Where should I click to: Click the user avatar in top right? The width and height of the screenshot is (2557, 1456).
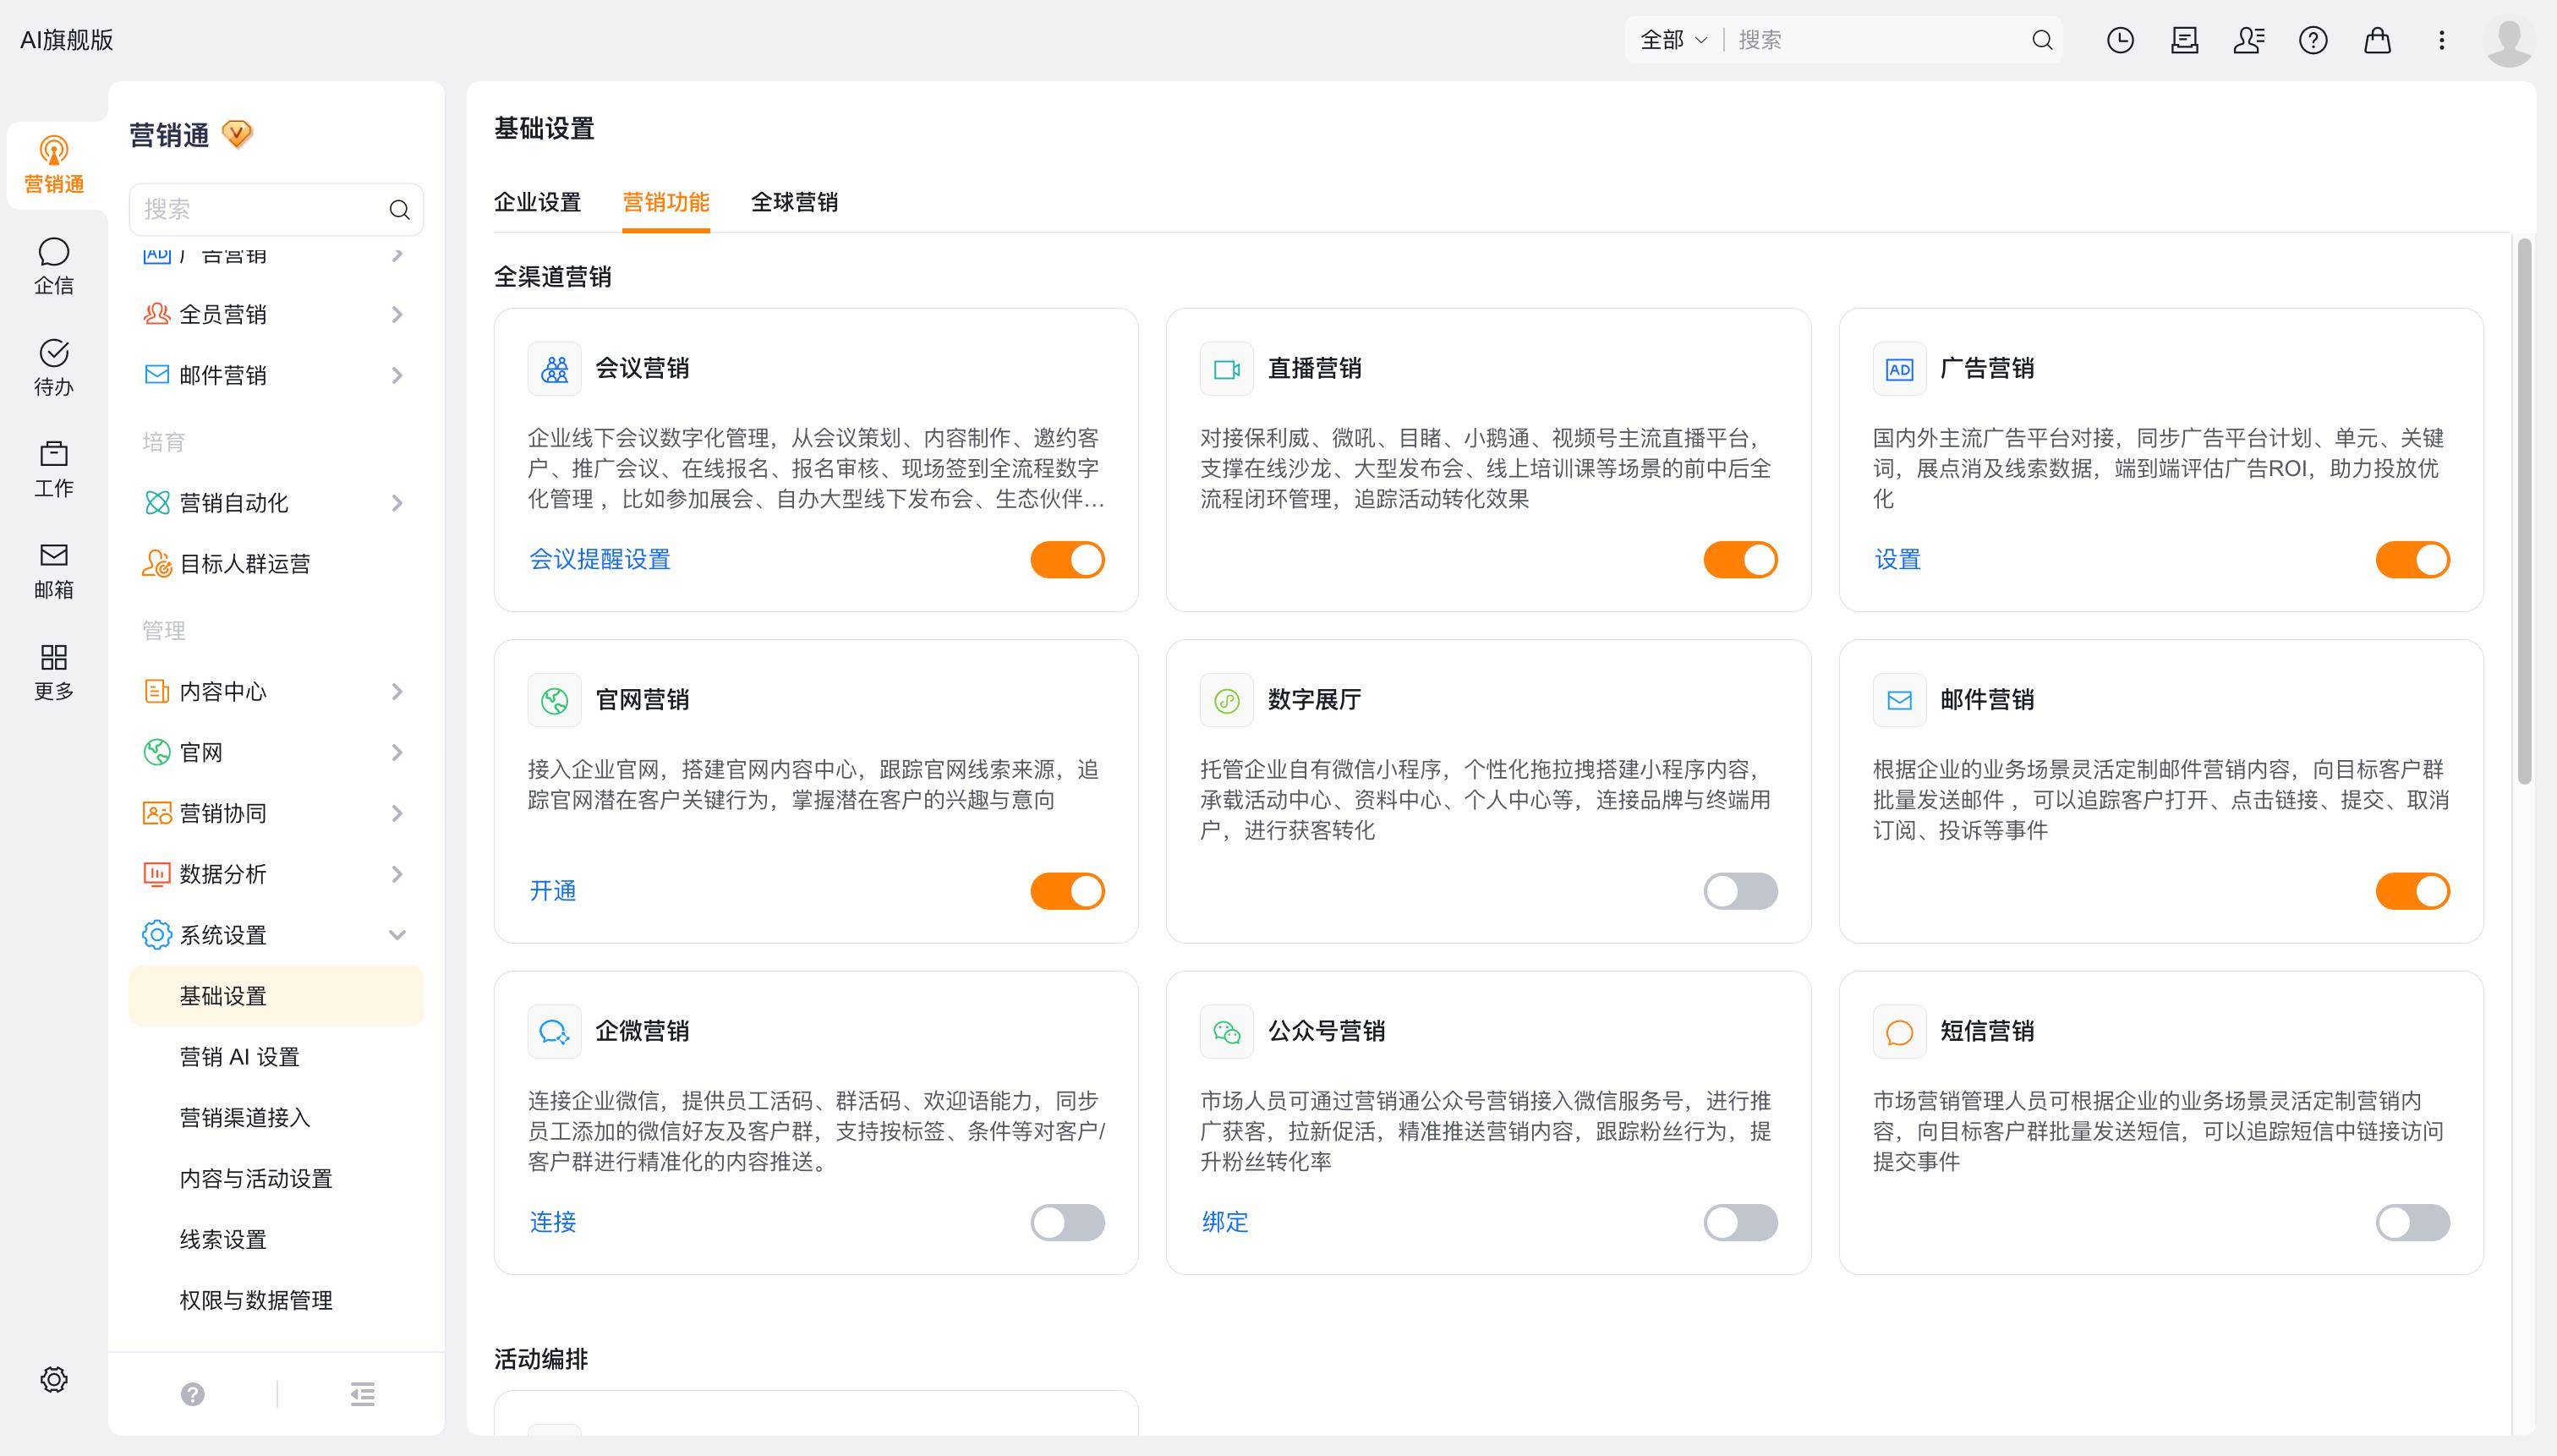[2509, 42]
